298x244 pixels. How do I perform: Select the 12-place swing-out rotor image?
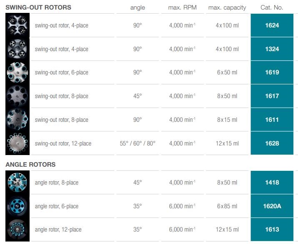18,143
